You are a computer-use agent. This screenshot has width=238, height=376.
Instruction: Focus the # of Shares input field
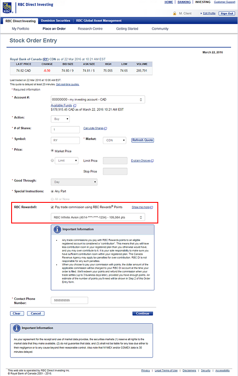[x=65, y=130]
